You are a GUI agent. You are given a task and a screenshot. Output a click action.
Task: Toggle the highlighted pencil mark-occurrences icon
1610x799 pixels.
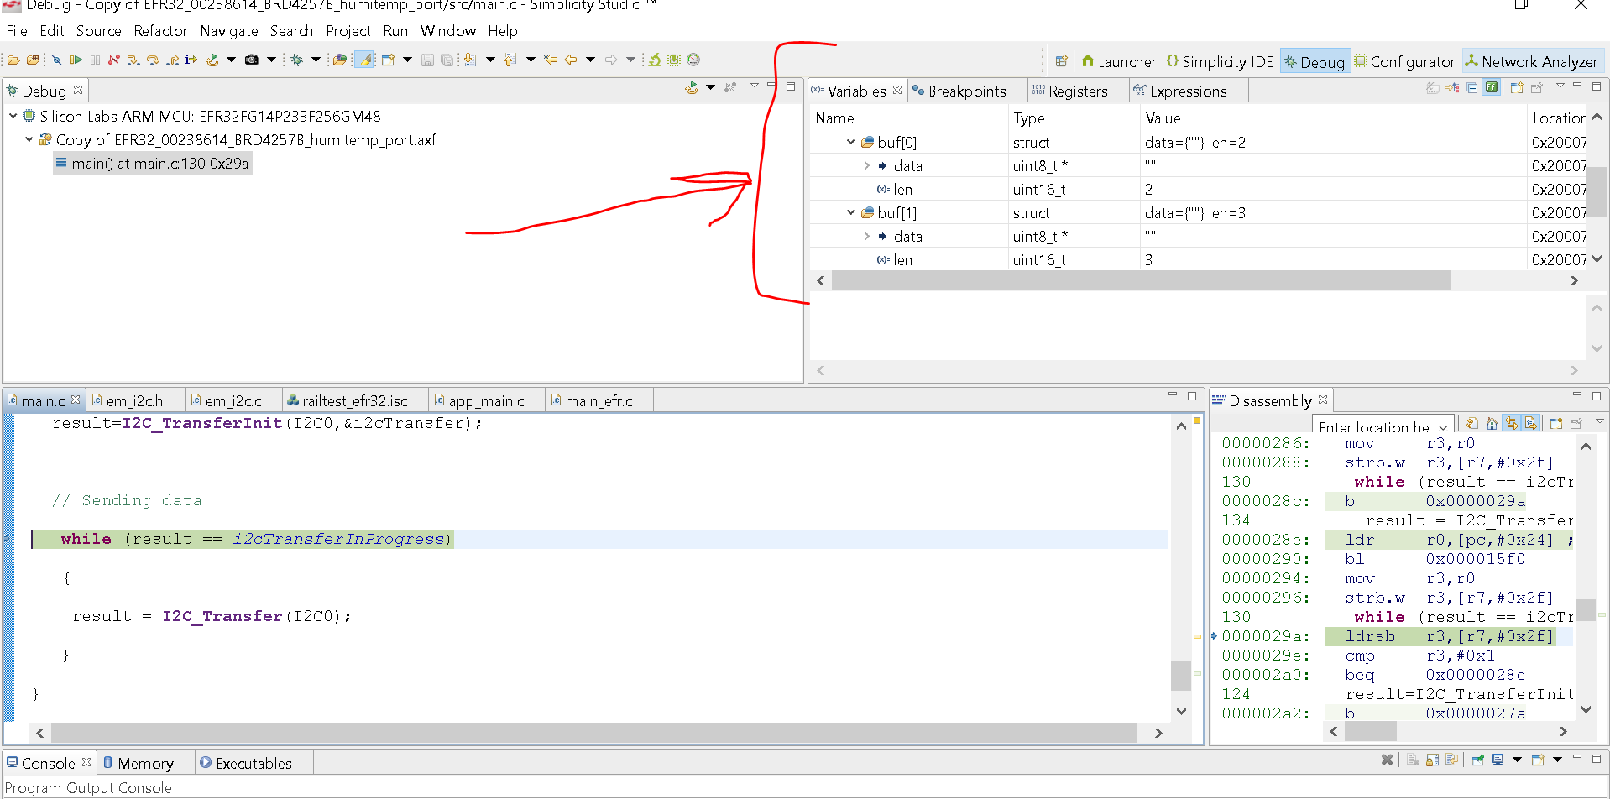363,60
